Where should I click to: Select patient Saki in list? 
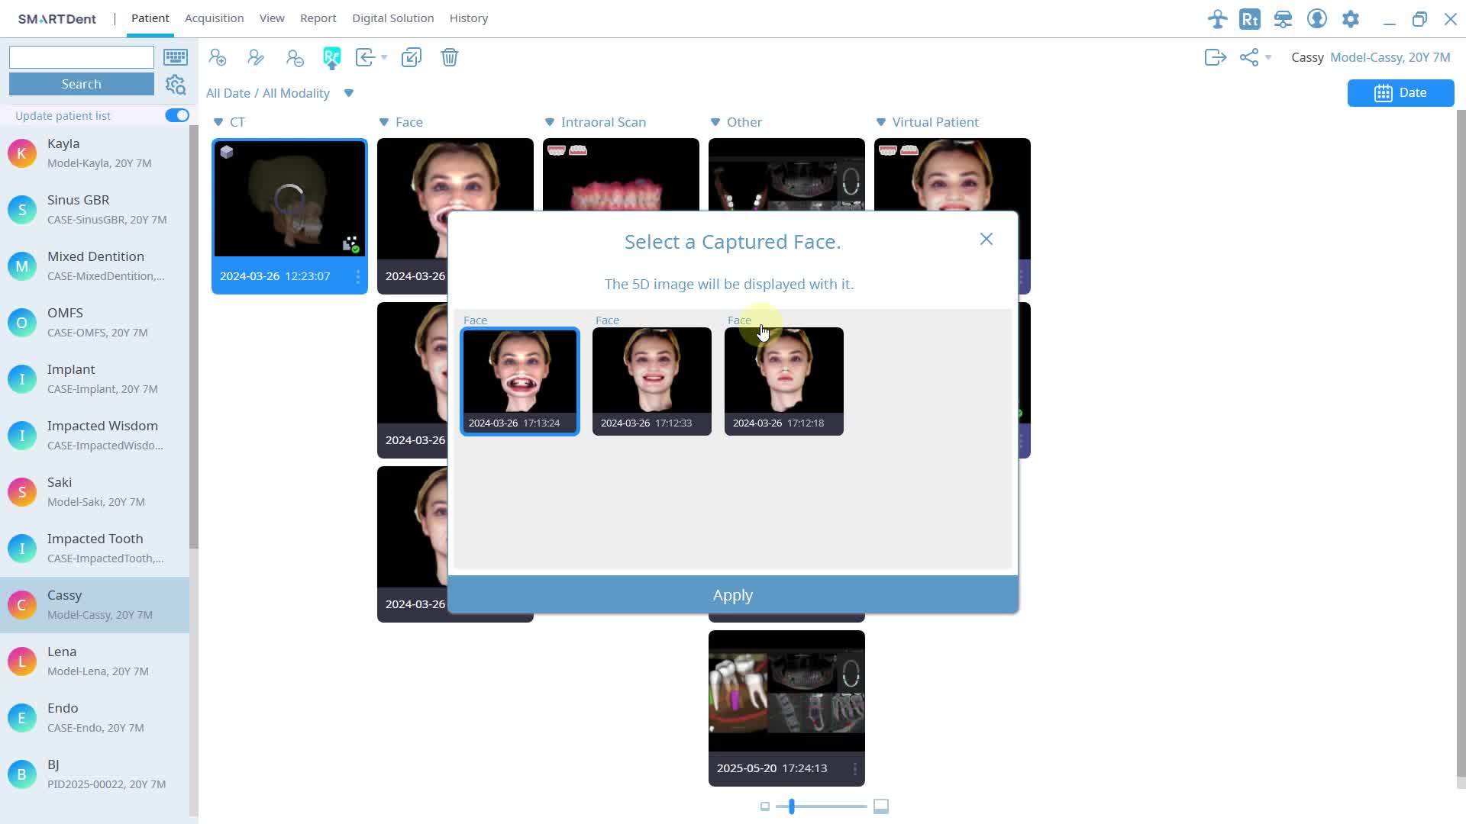coord(95,491)
